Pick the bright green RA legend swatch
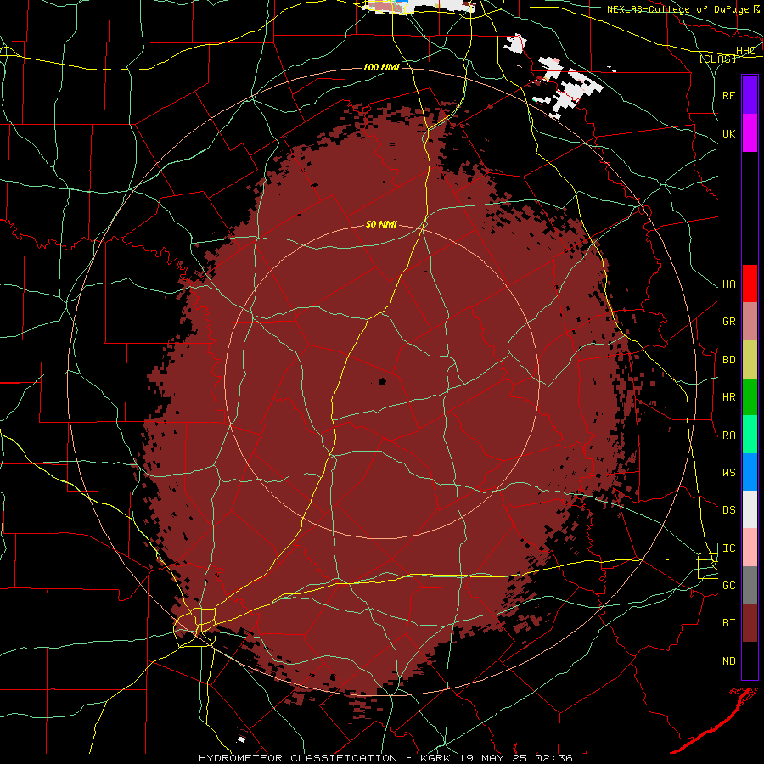Screen dimensions: 764x764 coord(750,435)
